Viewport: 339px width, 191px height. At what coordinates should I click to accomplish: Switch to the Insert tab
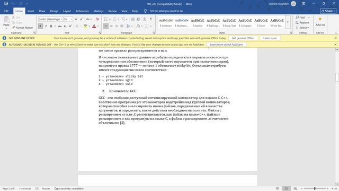tap(31, 11)
